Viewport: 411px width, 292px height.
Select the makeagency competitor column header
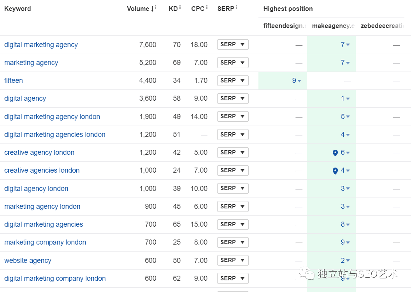333,26
